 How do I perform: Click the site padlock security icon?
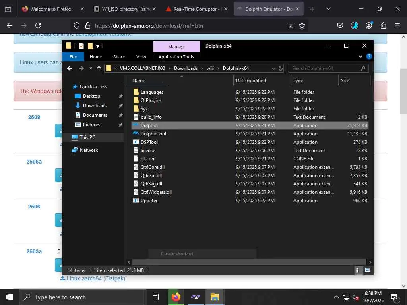(x=88, y=26)
